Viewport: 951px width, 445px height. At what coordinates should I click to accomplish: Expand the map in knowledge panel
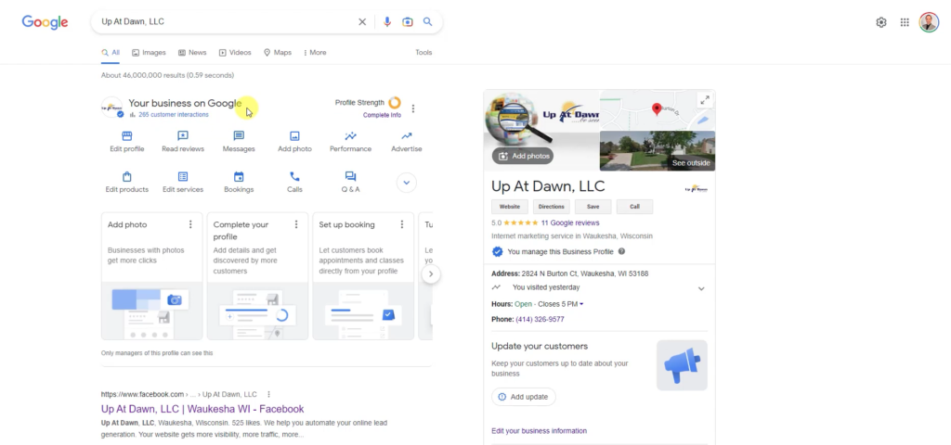[x=704, y=100]
